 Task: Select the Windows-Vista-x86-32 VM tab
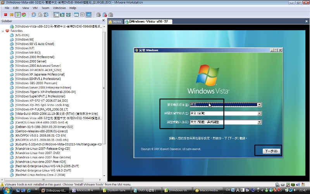click(x=148, y=22)
